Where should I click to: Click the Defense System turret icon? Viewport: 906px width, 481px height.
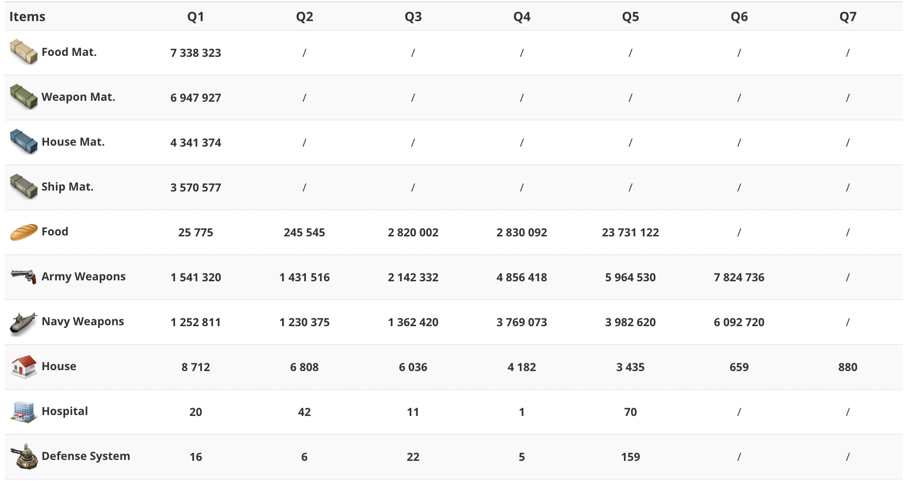pyautogui.click(x=24, y=456)
